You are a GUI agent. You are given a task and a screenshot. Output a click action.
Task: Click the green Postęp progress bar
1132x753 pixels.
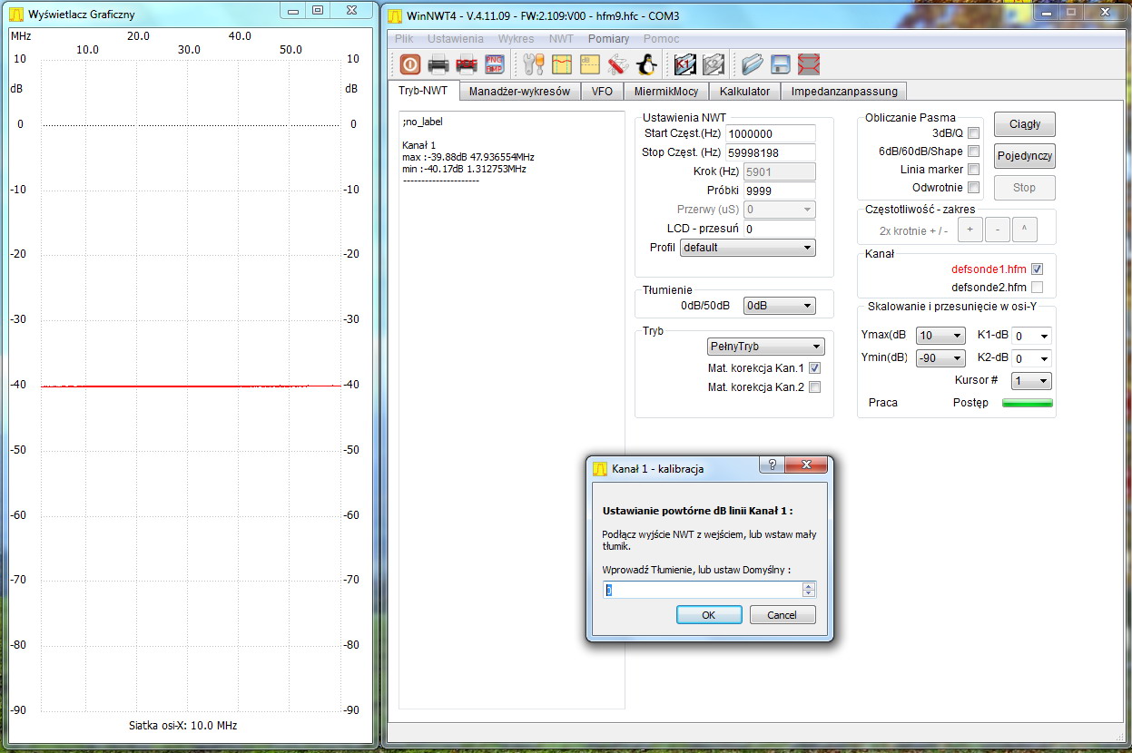coord(1027,403)
